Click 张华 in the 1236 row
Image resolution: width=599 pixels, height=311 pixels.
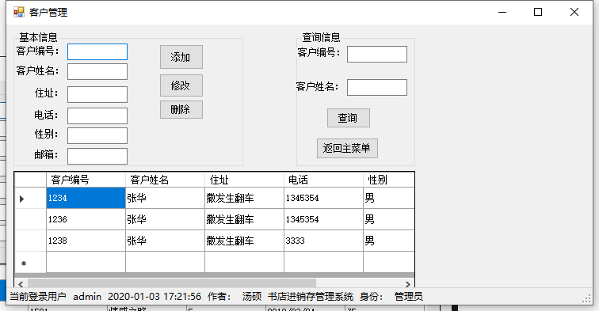click(165, 219)
